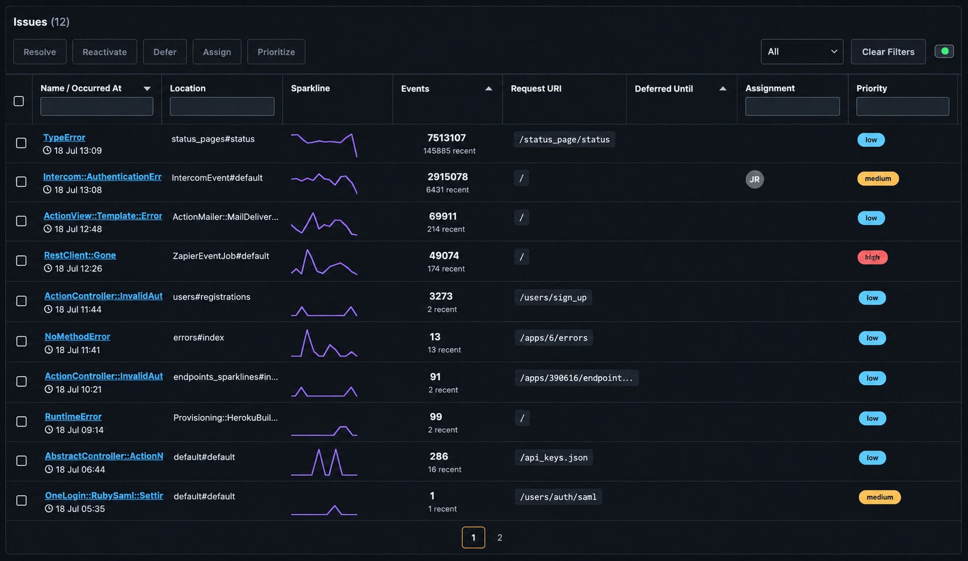Viewport: 968px width, 561px height.
Task: Click the AbstractController sparkline graph
Action: click(x=324, y=462)
